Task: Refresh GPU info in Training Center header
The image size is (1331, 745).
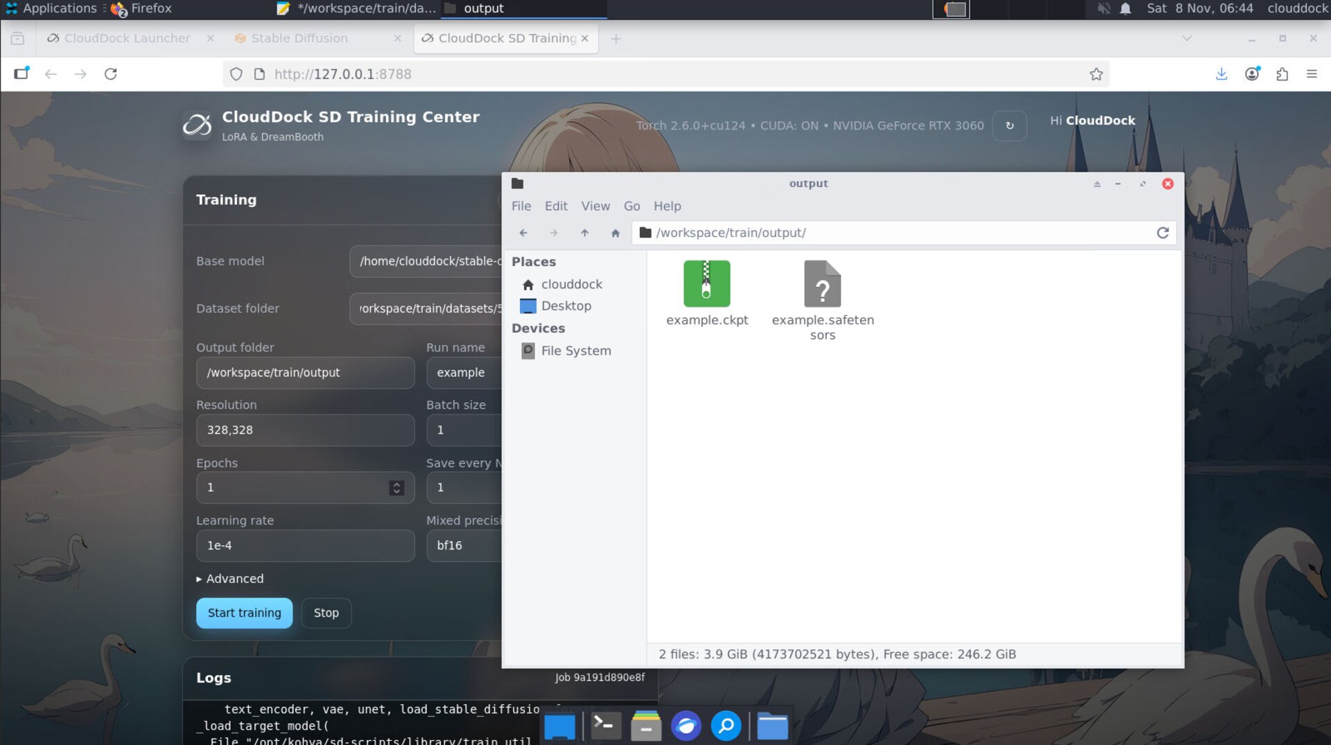Action: click(x=1009, y=125)
